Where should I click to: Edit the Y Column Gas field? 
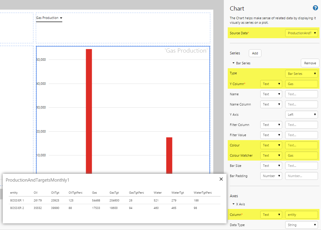coord(301,84)
